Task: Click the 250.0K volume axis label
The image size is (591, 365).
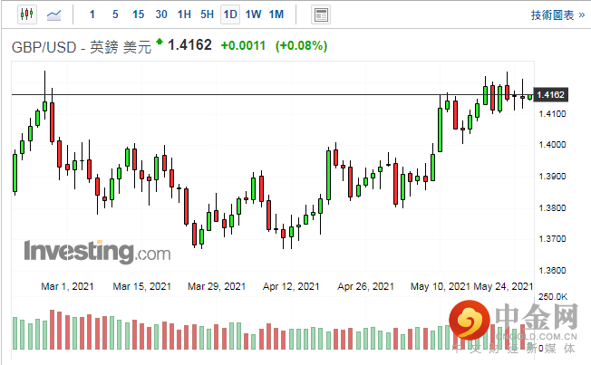Action: (553, 297)
